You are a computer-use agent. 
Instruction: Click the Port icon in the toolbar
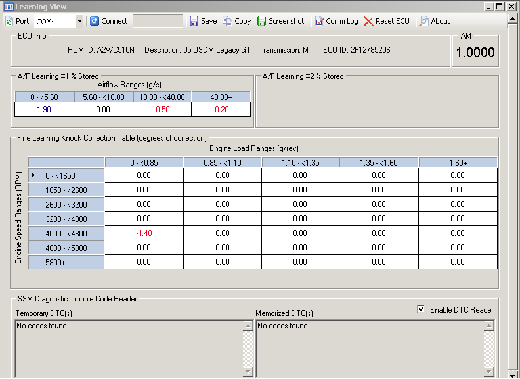tap(9, 21)
